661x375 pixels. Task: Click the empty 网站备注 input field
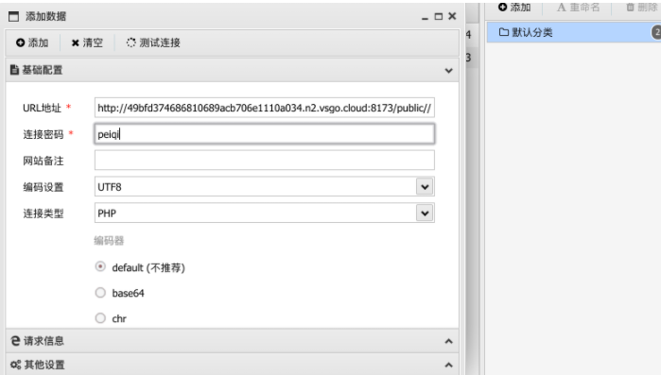coord(265,161)
